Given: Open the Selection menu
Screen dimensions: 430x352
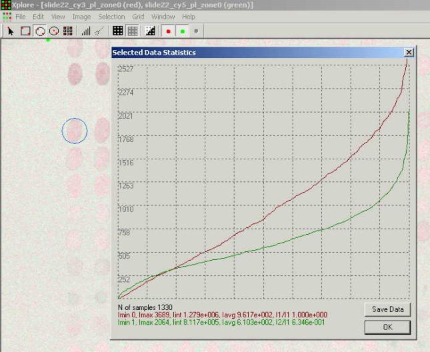Looking at the screenshot, I should tap(111, 16).
